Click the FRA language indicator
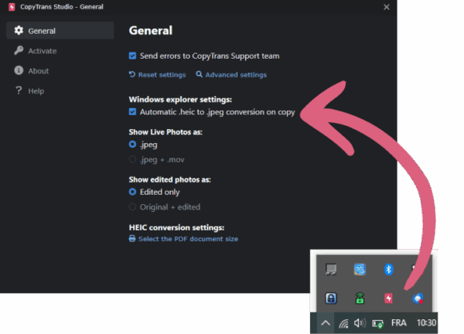464x334 pixels. click(x=398, y=322)
